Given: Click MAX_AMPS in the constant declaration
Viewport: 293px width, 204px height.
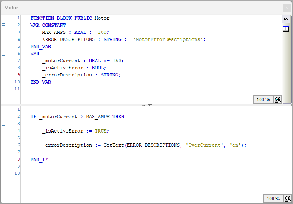Looking at the screenshot, I should pyautogui.click(x=54, y=32).
